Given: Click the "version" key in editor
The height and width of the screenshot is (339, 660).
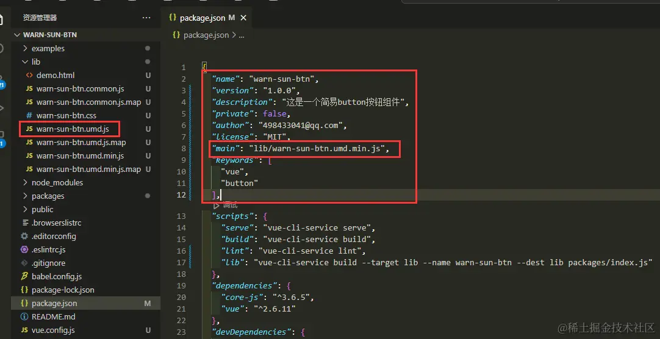Looking at the screenshot, I should [x=232, y=90].
